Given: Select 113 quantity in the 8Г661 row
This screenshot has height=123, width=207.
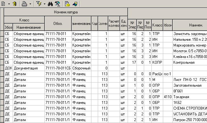Looking at the screenshot, I should point(103,91).
